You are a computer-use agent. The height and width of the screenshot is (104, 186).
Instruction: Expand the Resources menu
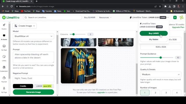105,17
